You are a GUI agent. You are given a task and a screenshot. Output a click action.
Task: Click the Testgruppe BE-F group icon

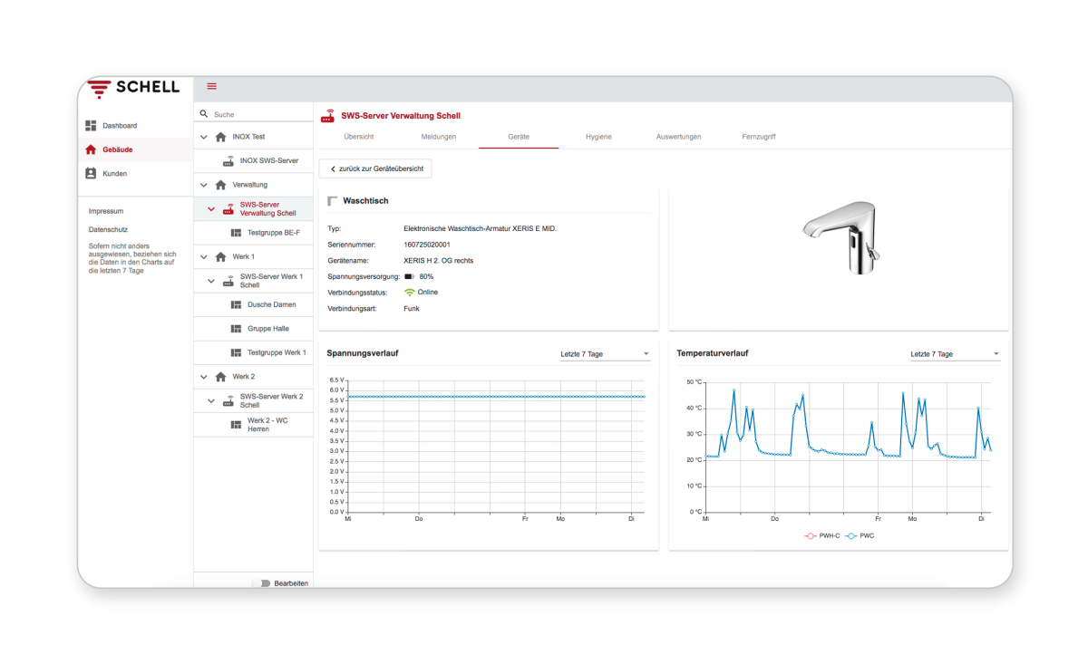236,233
